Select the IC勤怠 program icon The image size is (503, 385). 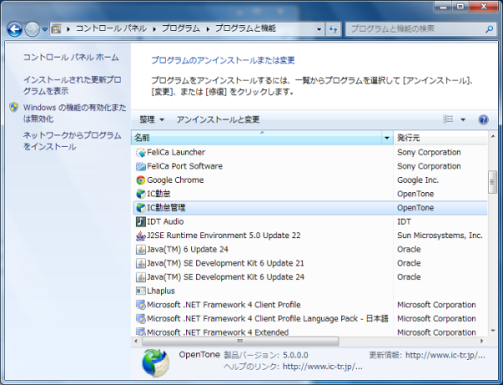pos(141,194)
